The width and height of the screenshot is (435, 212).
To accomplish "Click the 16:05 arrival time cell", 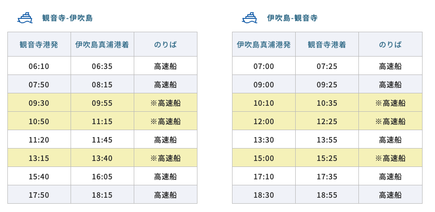I will pos(102,176).
